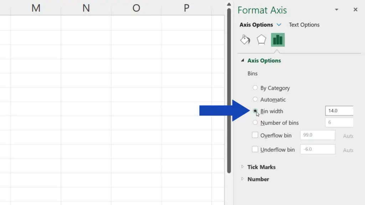Click the Underflow bin value field -6.0
Viewport: 365px width, 205px height.
pyautogui.click(x=318, y=149)
